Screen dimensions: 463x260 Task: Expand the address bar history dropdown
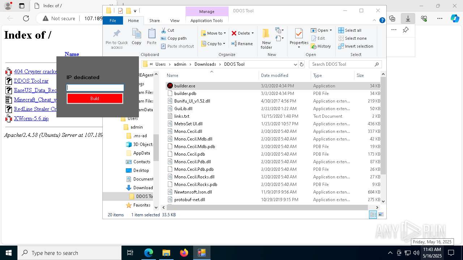click(x=295, y=64)
